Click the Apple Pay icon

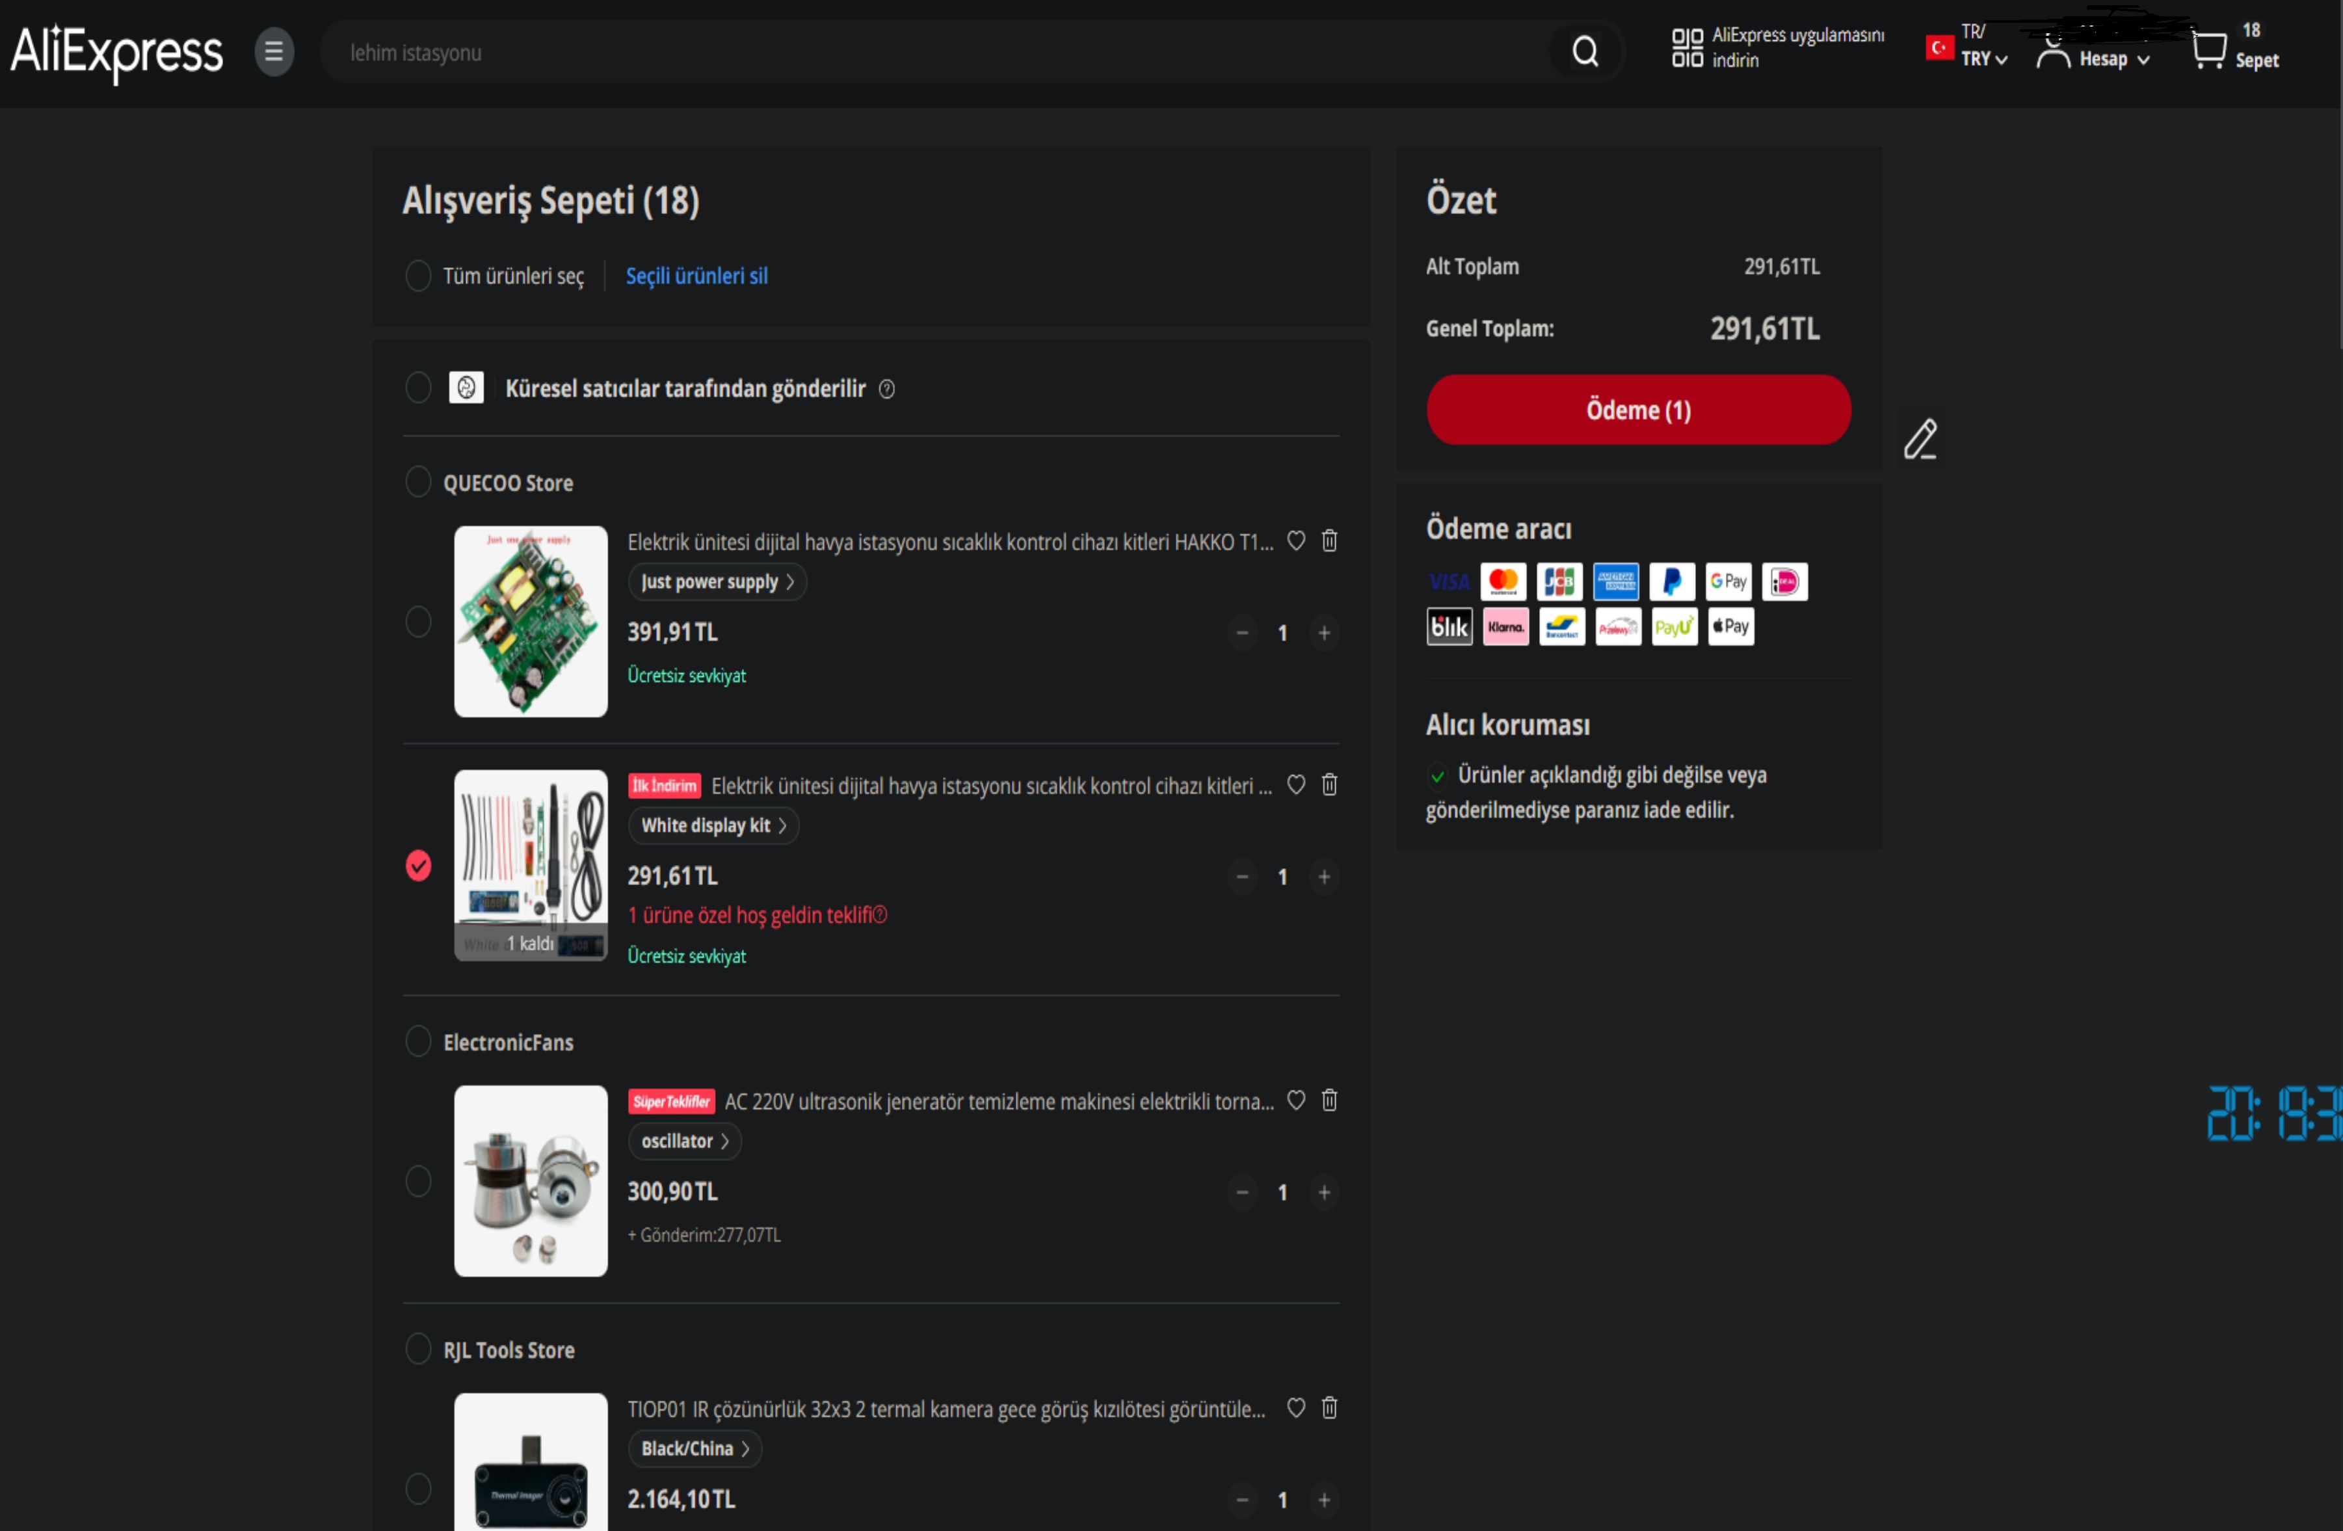[x=1730, y=627]
